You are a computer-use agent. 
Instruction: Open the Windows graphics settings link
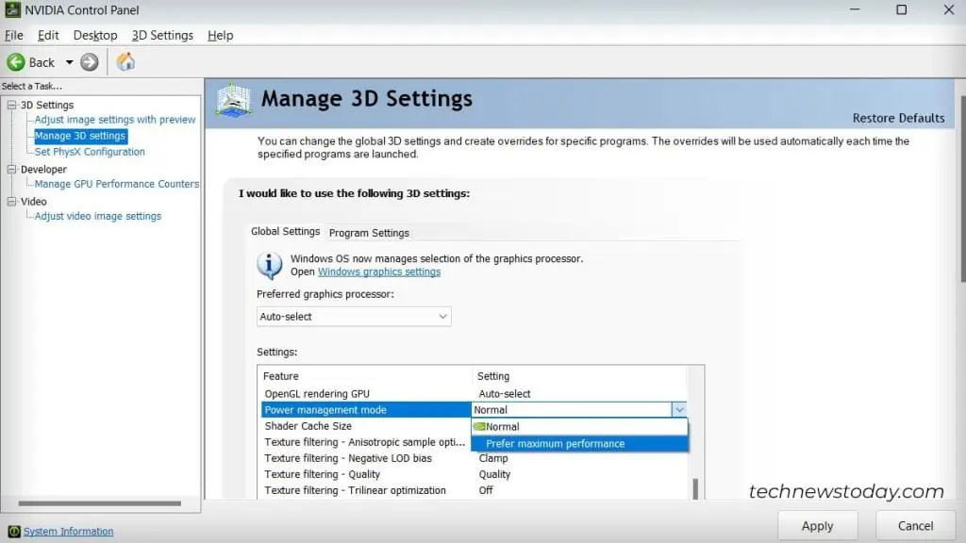(x=379, y=271)
